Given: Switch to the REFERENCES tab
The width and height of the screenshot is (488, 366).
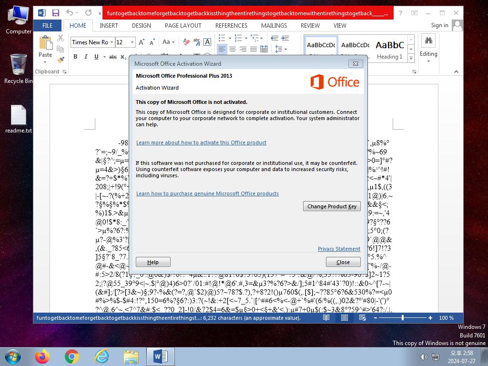Looking at the screenshot, I should (x=231, y=26).
